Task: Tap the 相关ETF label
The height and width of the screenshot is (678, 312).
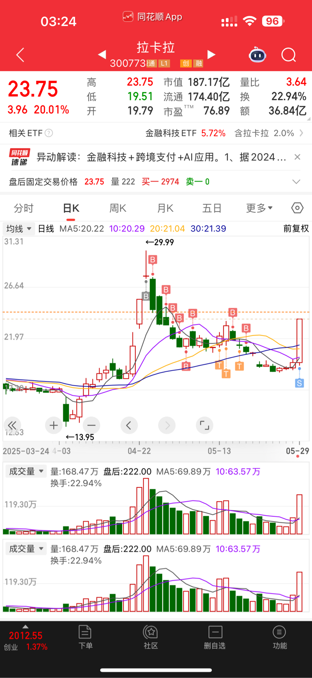Action: click(26, 133)
